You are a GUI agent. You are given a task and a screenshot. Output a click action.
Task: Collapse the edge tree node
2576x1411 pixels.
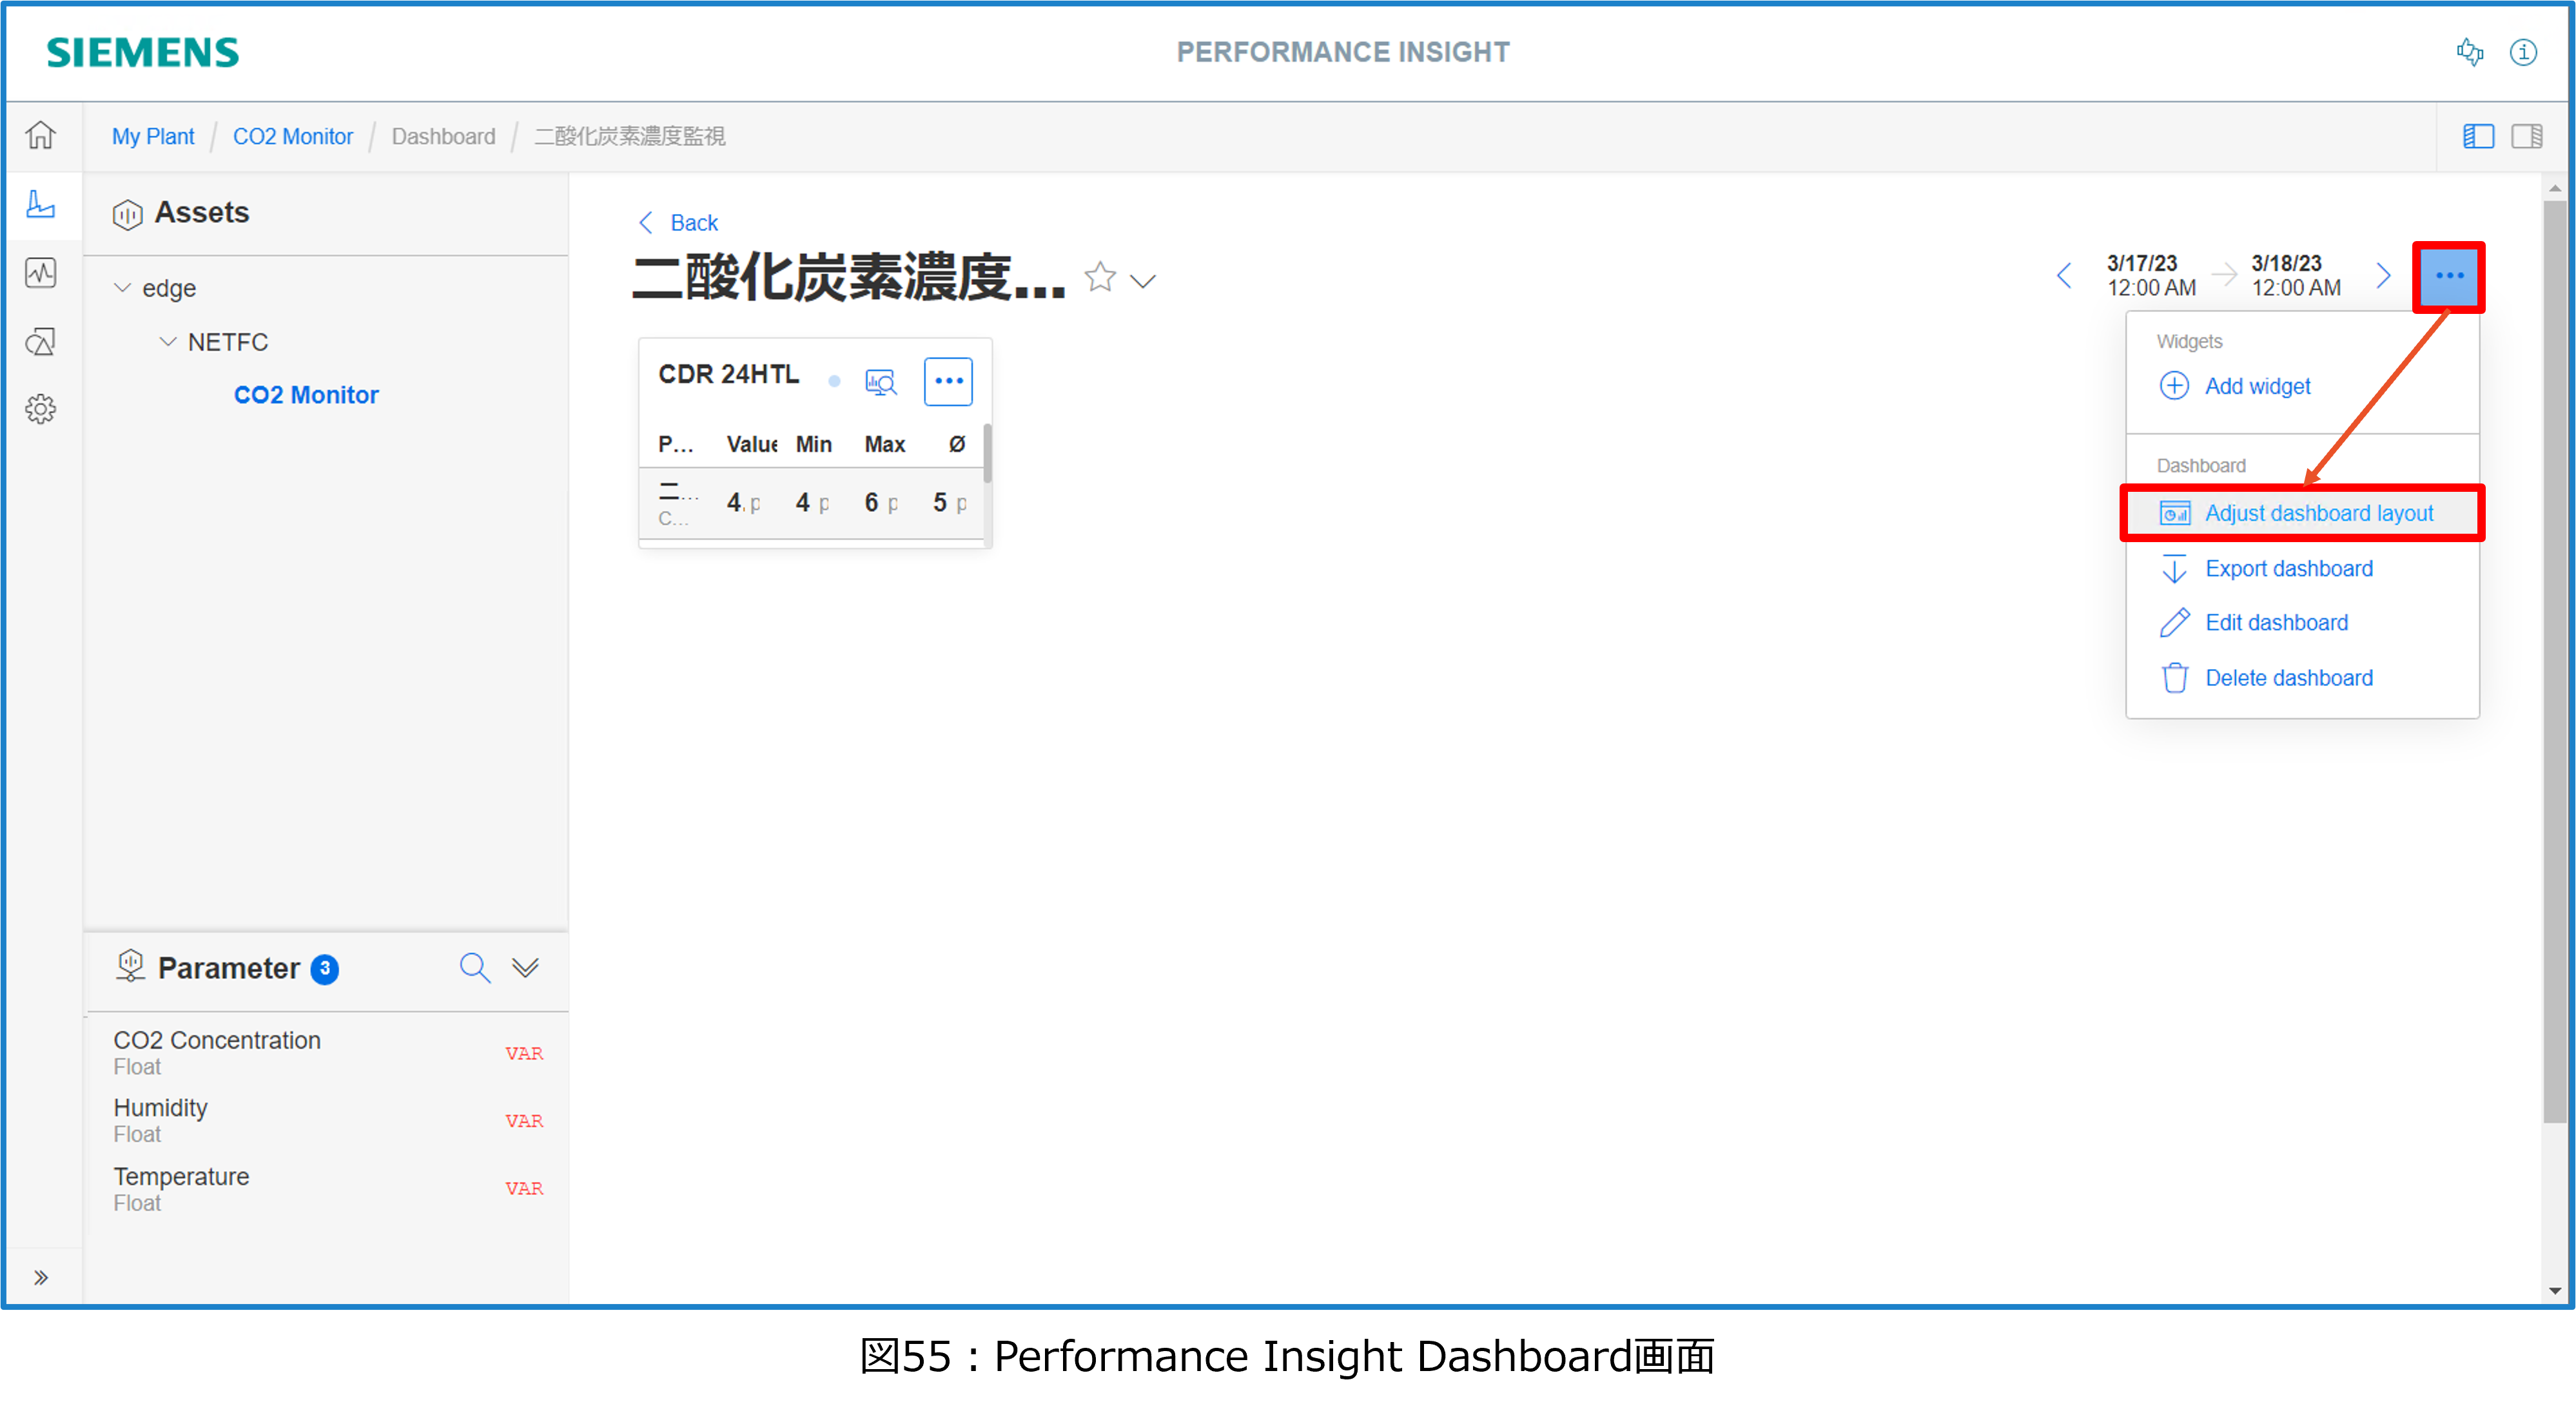point(122,288)
